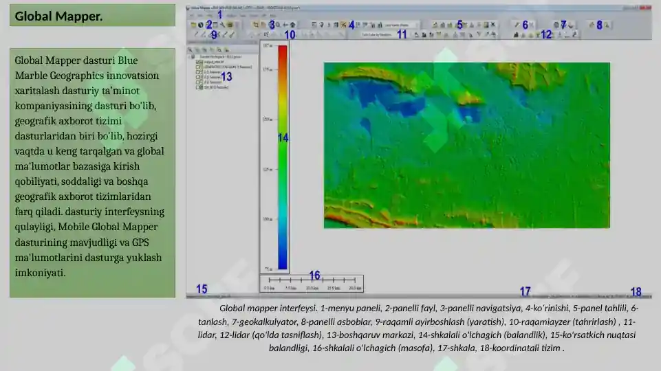The image size is (661, 371).
Task: Click the first pencil icon in digitizer toolbar
Action: click(x=196, y=34)
